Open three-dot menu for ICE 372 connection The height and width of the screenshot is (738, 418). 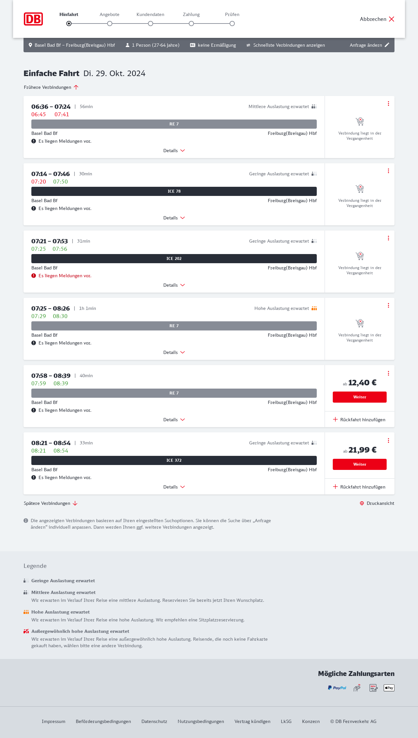tap(388, 441)
